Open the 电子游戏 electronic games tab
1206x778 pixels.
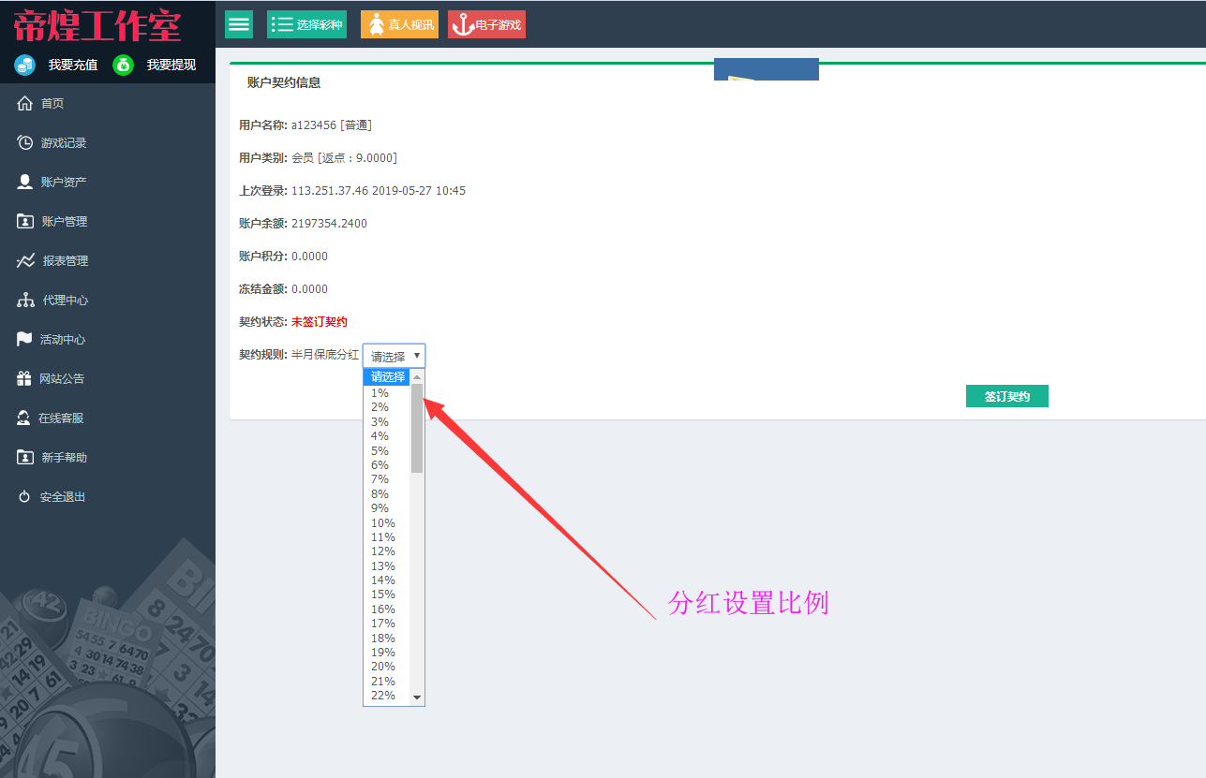coord(486,24)
